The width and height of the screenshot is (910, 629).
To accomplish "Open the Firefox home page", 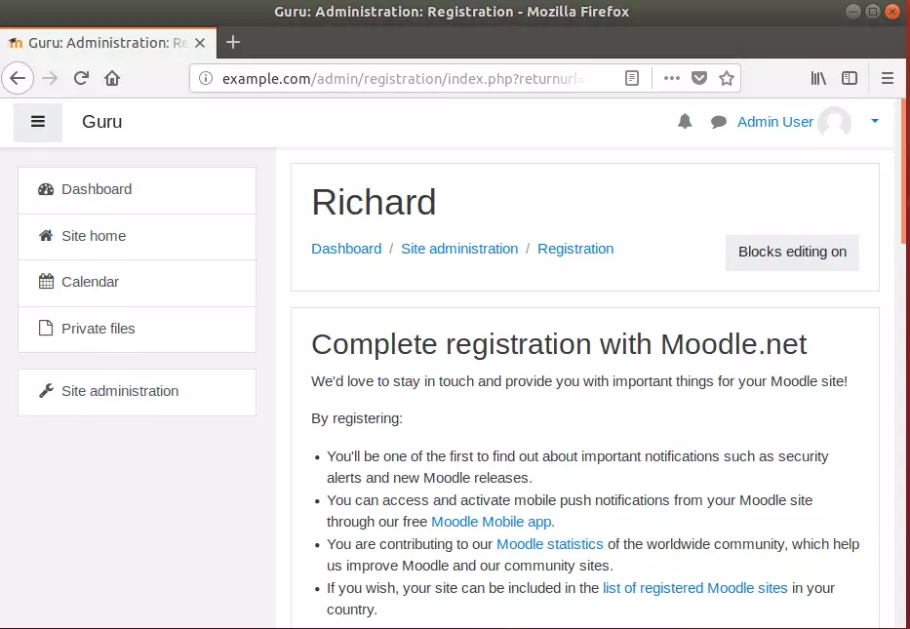I will point(112,78).
